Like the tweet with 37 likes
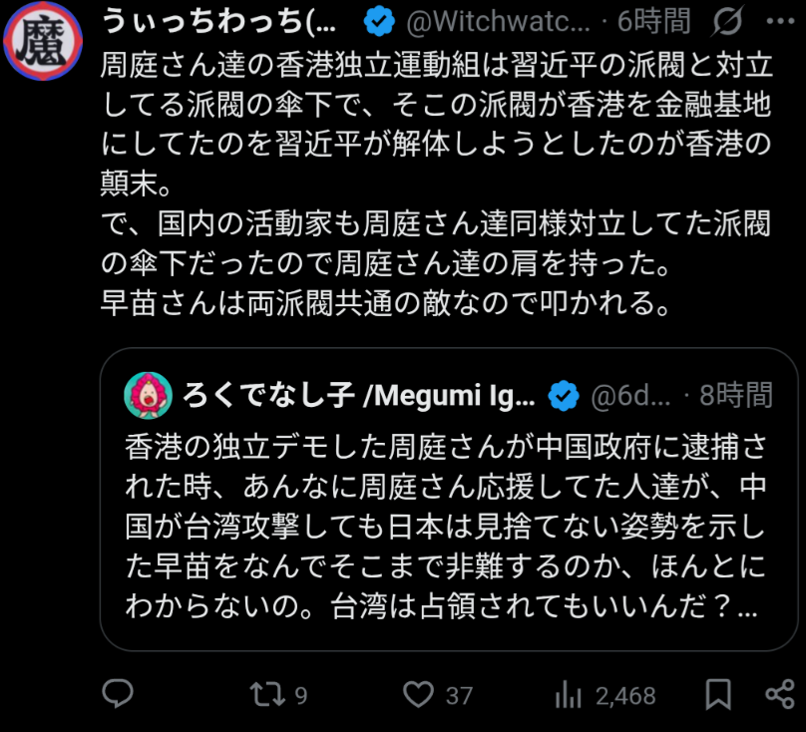The height and width of the screenshot is (732, 806). tap(421, 694)
